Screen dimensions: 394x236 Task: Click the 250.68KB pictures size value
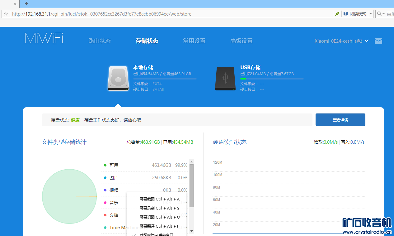(162, 178)
